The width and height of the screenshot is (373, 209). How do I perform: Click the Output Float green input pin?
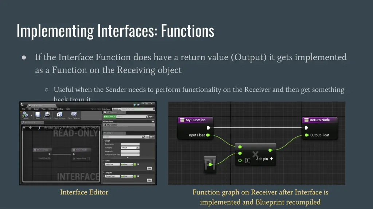pyautogui.click(x=307, y=135)
